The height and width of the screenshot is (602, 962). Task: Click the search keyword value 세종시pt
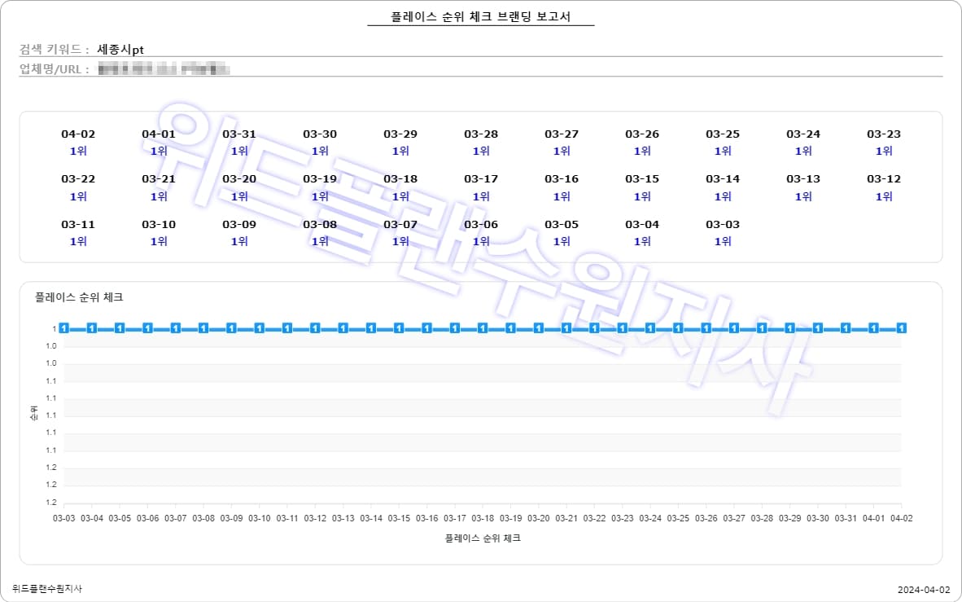(120, 50)
